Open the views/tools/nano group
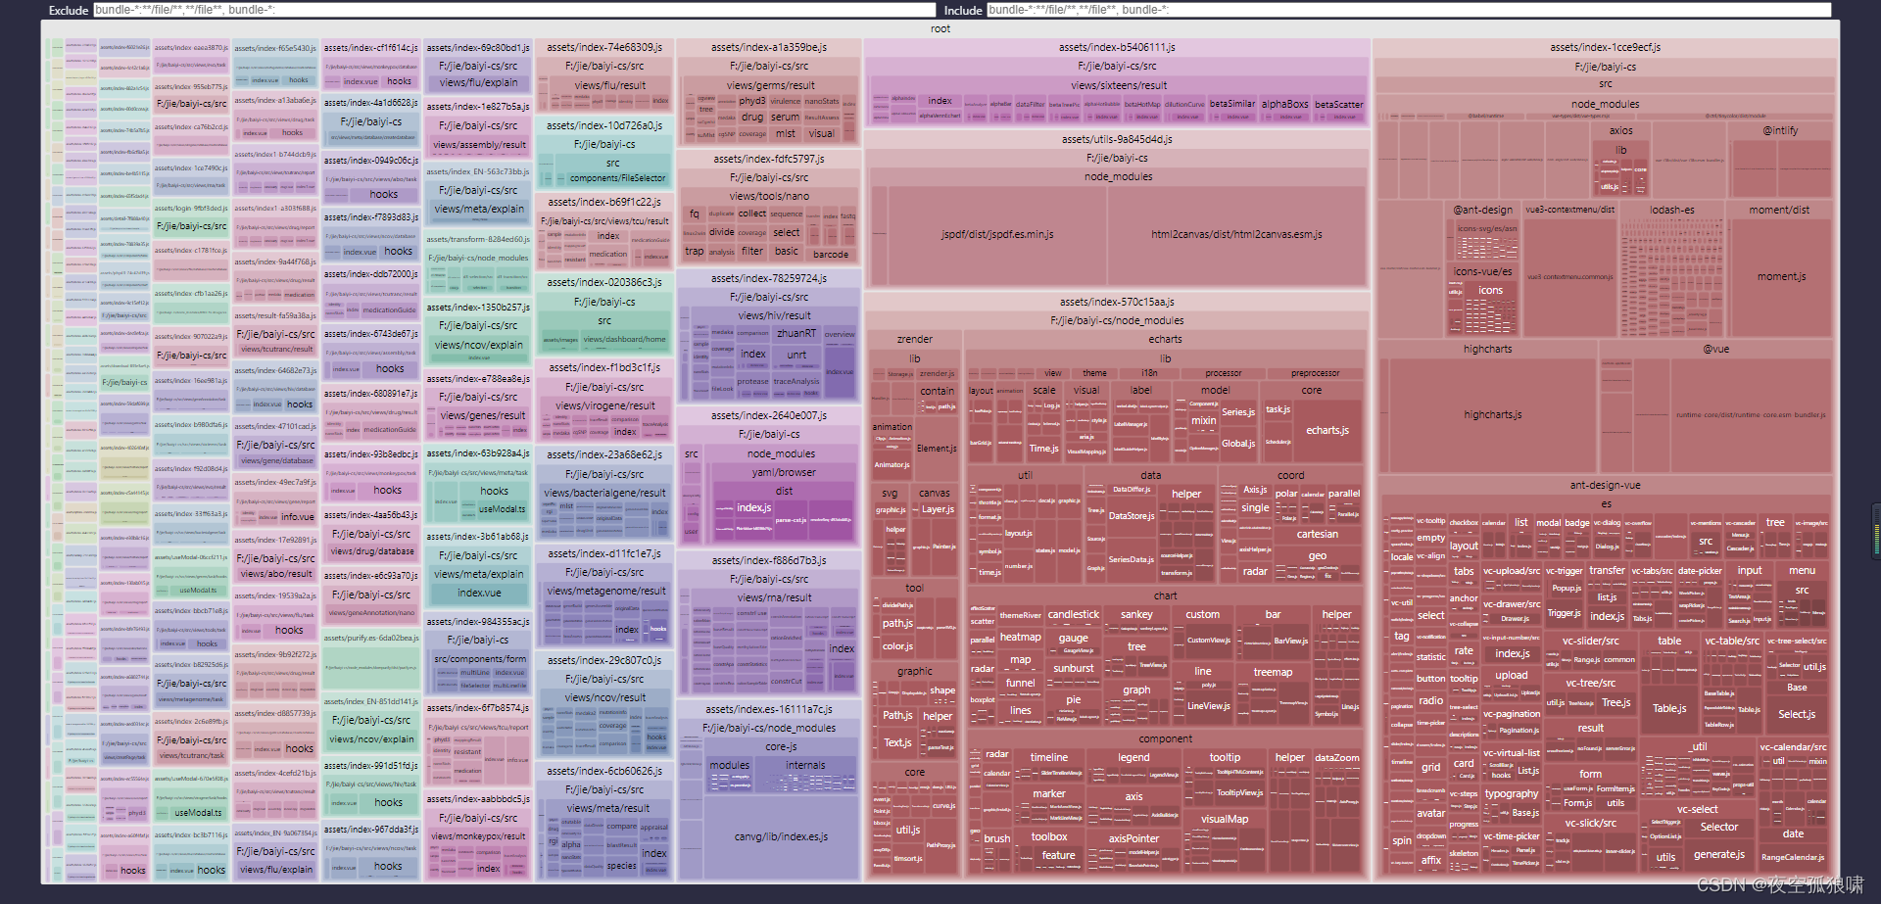The image size is (1881, 904). [770, 196]
